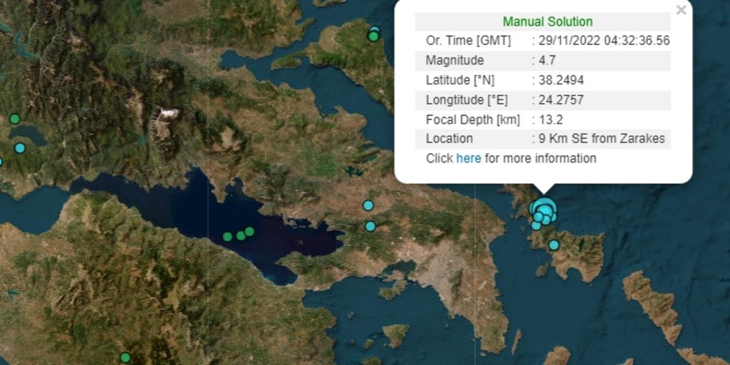Image resolution: width=730 pixels, height=365 pixels.
Task: Click the Focal Depth [km] label
Action: click(472, 120)
